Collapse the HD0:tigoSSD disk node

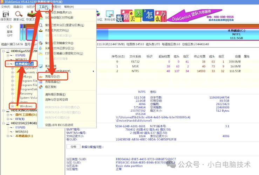tap(4, 51)
